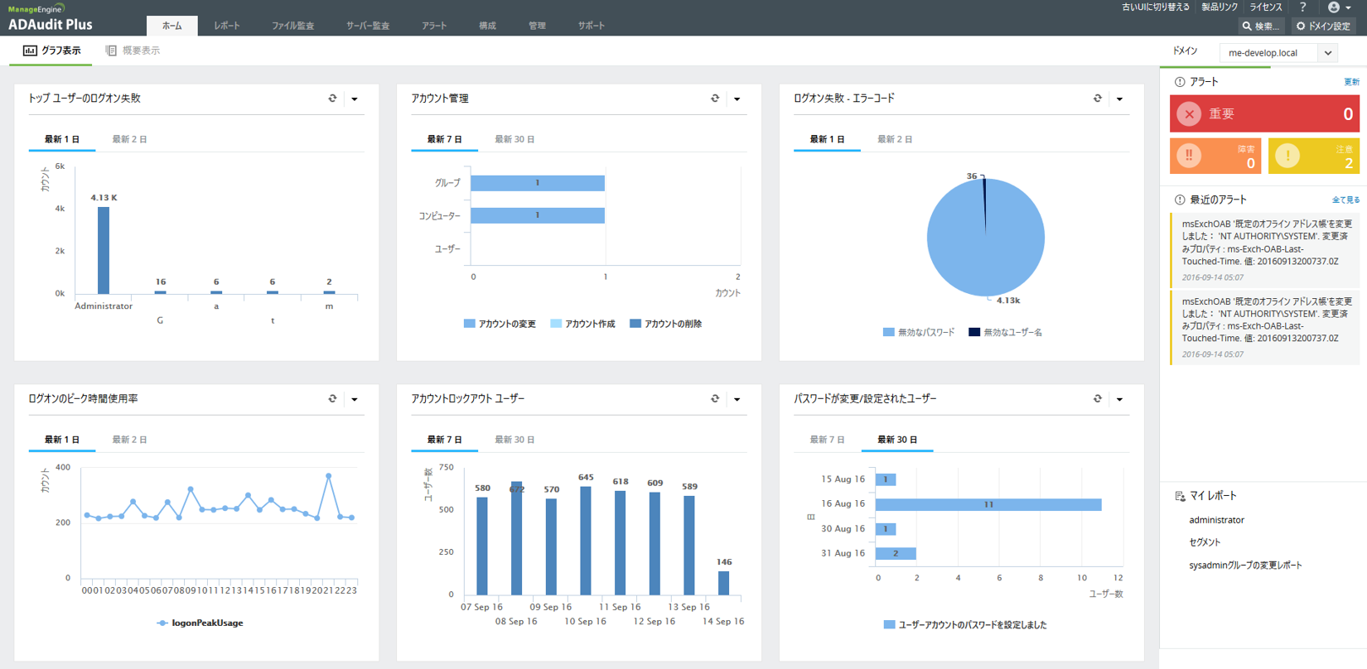Open the レポート tab
The width and height of the screenshot is (1367, 669).
pyautogui.click(x=226, y=26)
